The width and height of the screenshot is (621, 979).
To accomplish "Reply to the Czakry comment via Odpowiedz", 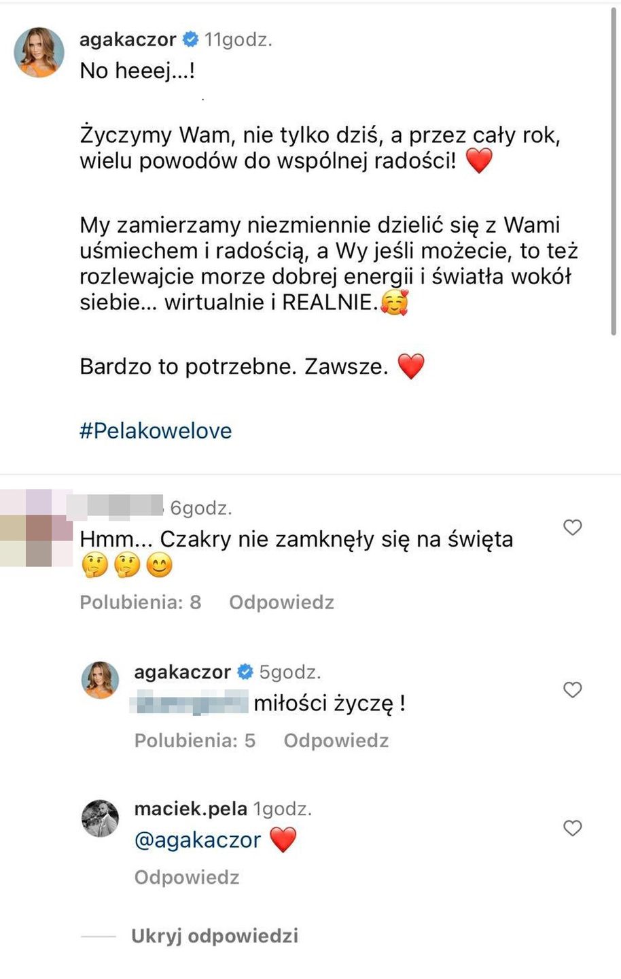I will point(281,602).
